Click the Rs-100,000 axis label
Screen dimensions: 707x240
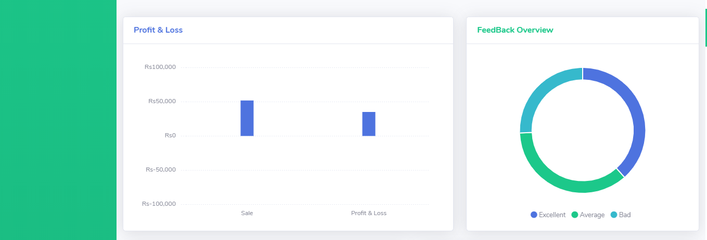(159, 204)
